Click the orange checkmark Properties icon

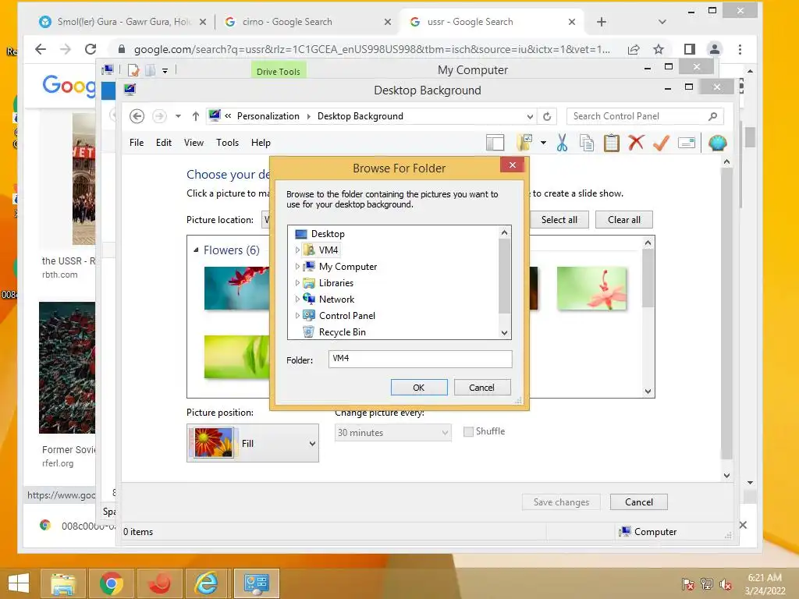click(661, 144)
